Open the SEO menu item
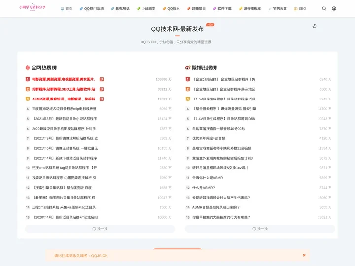This screenshot has width=355, height=266. coord(300,8)
